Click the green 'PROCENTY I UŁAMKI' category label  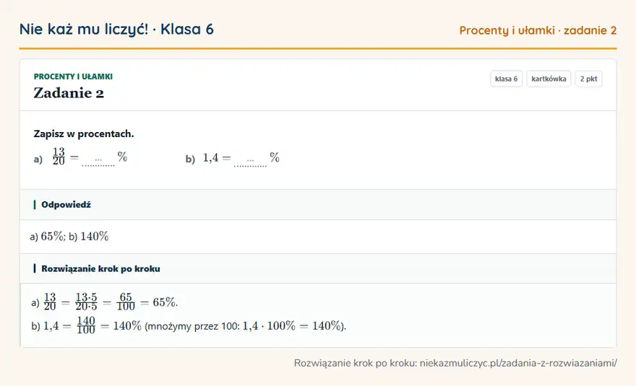click(73, 76)
